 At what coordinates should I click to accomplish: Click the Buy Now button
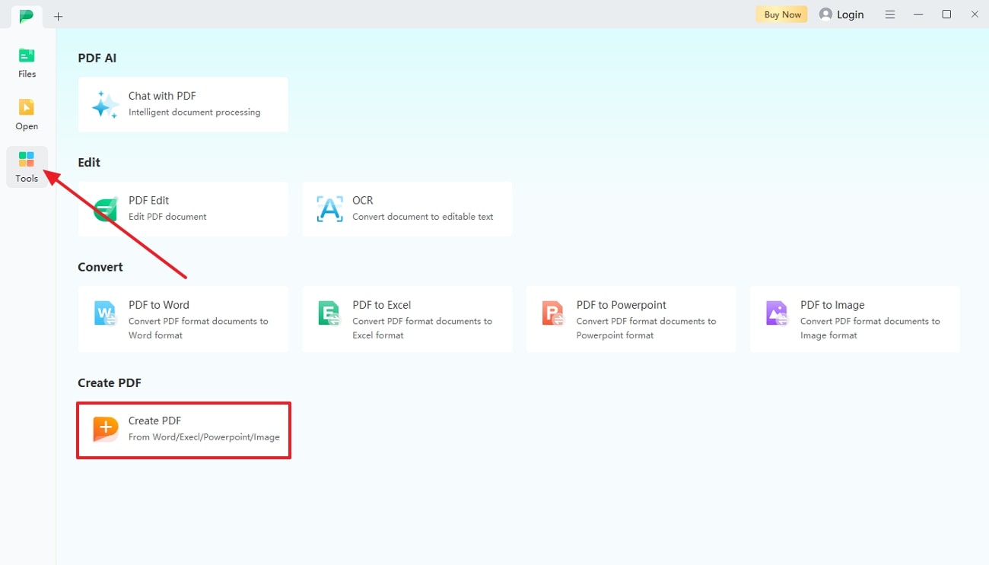tap(782, 14)
